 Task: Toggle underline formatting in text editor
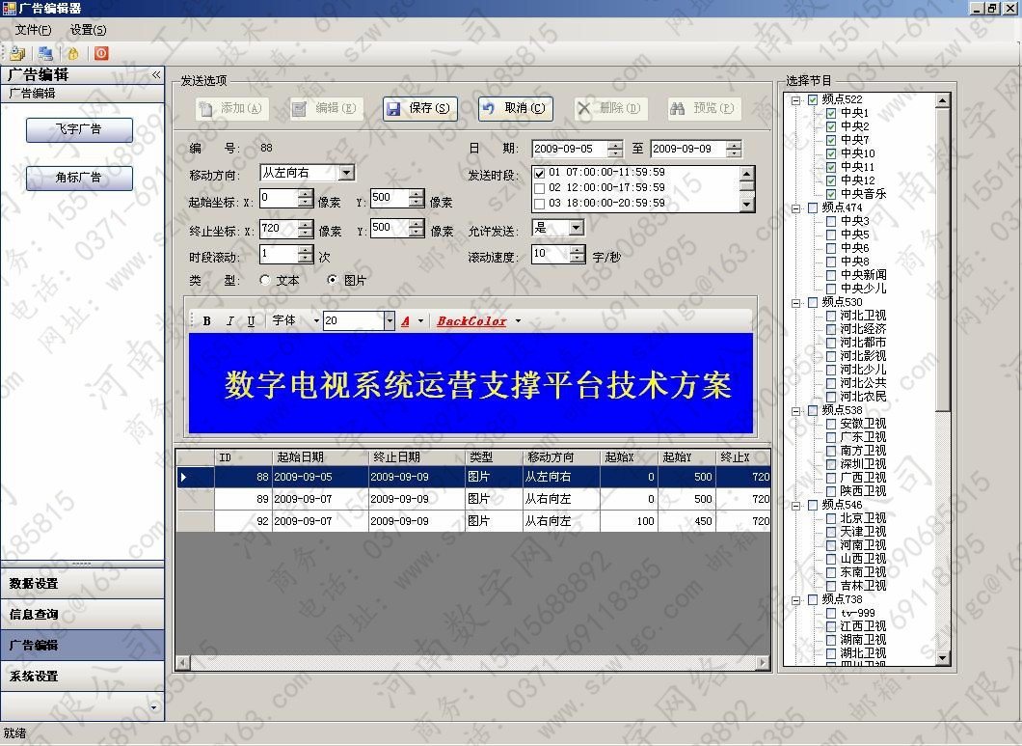pyautogui.click(x=251, y=321)
